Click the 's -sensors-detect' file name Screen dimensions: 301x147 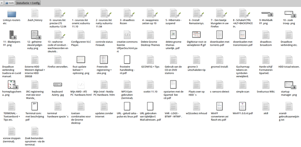(x=219, y=91)
